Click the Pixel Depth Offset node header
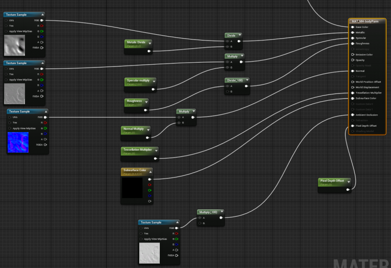 pyautogui.click(x=332, y=180)
